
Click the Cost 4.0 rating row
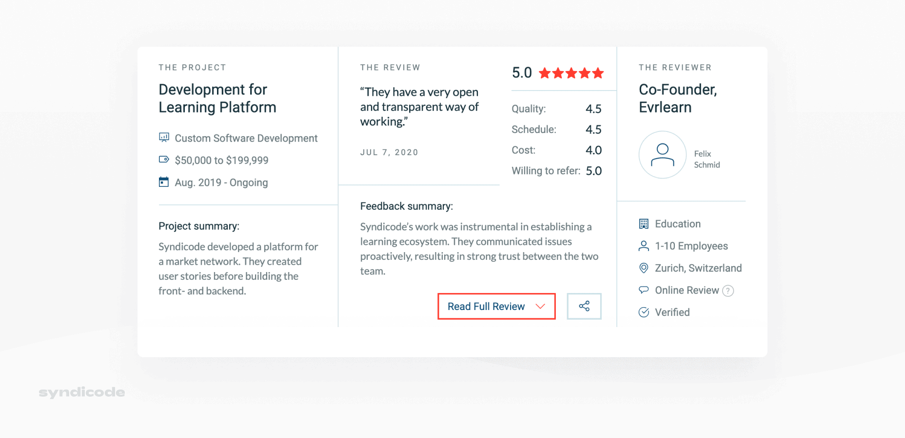[556, 150]
